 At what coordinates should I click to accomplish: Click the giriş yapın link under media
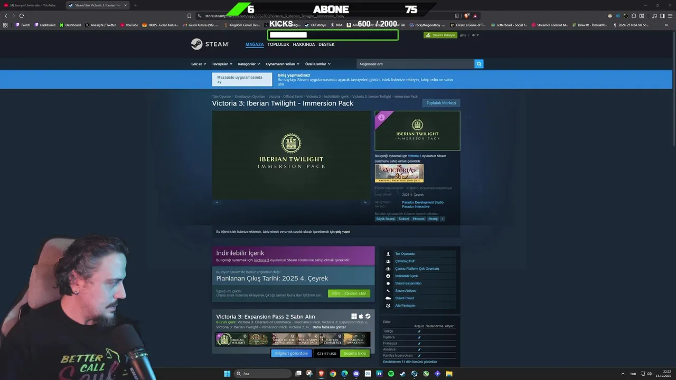[x=343, y=232]
